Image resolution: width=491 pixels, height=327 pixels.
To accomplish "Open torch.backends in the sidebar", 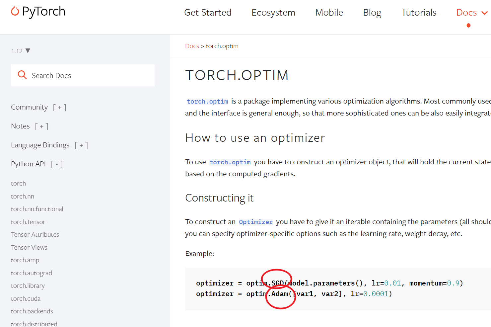I will (32, 311).
